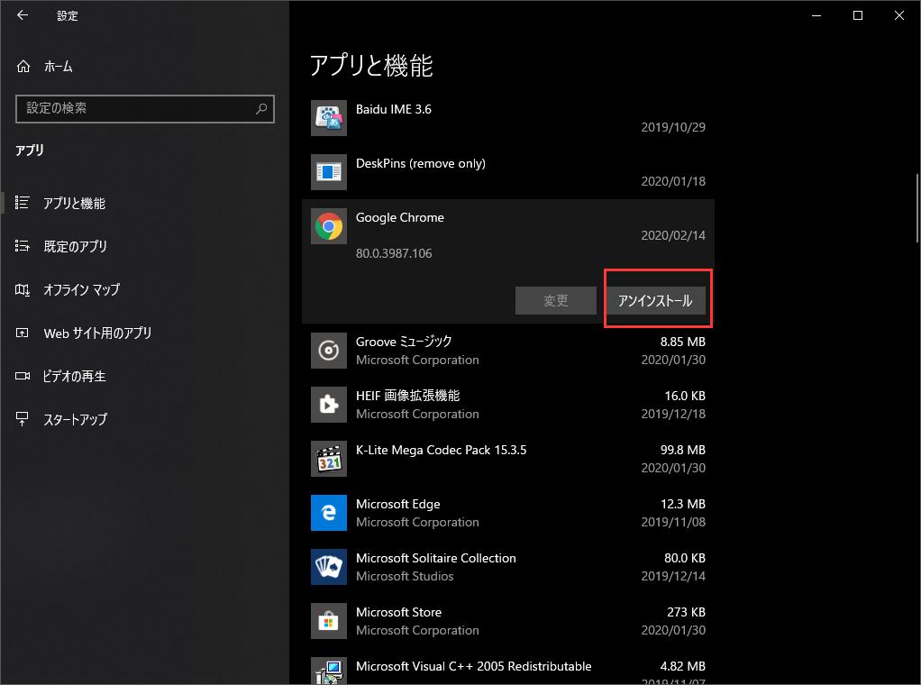Image resolution: width=921 pixels, height=685 pixels.
Task: Click the アンインストール button for Chrome
Action: tap(655, 301)
